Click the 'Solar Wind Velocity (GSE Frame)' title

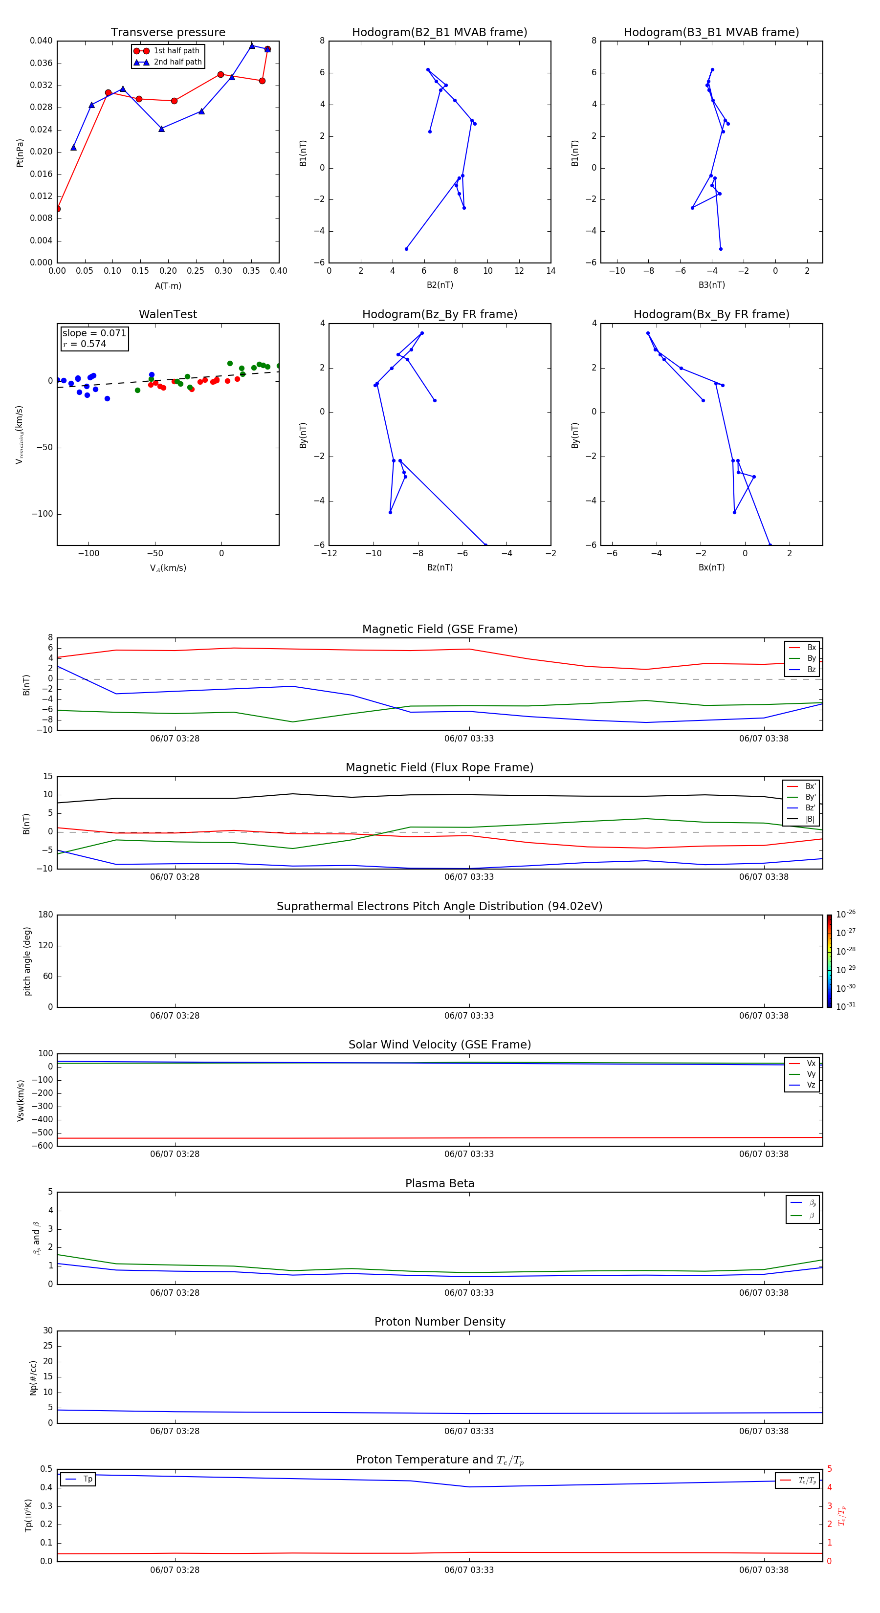click(440, 1045)
